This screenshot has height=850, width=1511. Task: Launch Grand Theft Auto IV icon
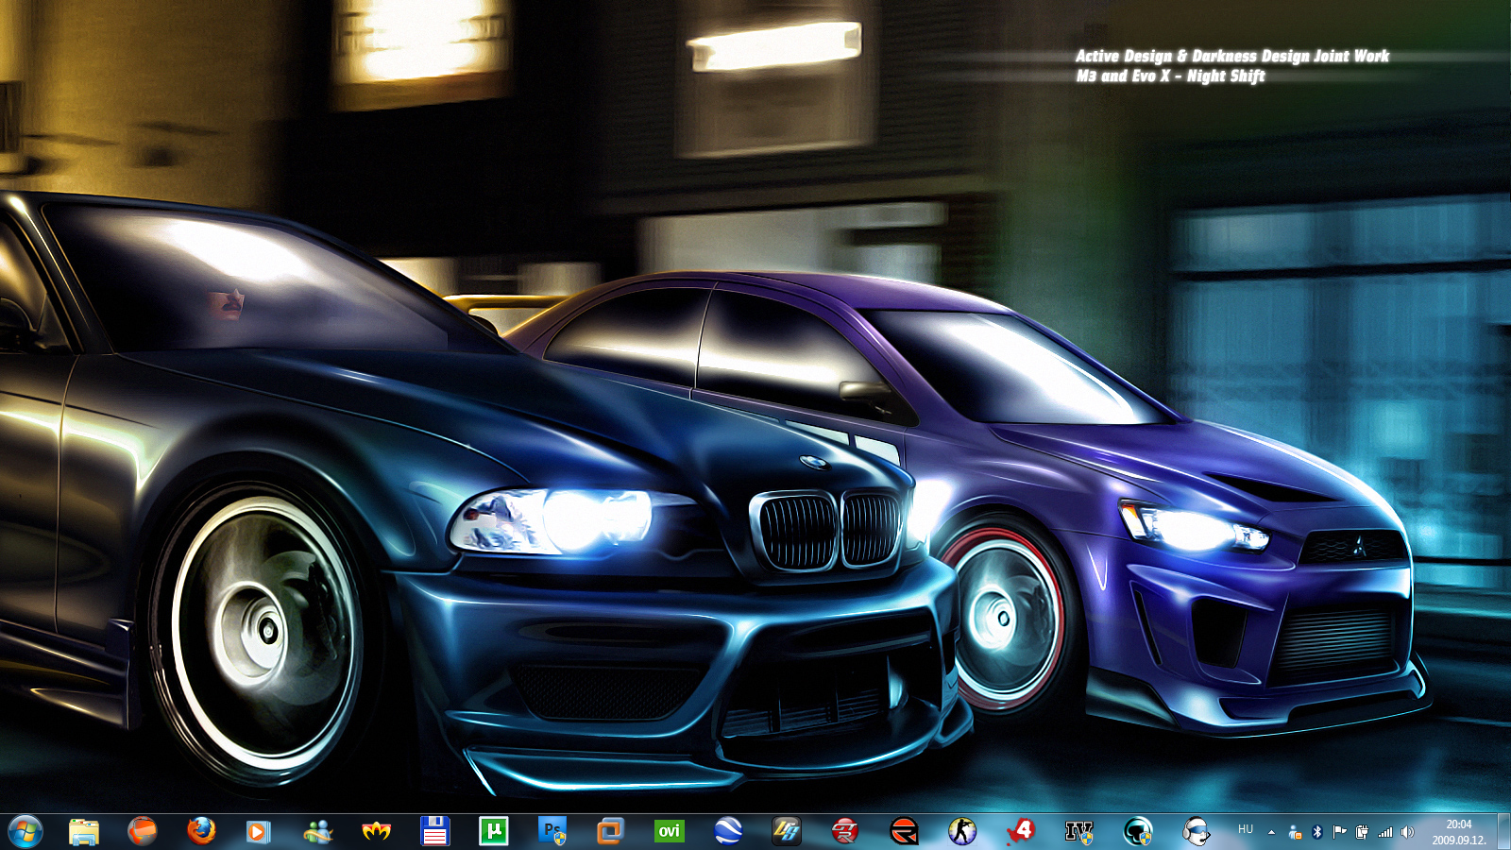[x=1078, y=831]
